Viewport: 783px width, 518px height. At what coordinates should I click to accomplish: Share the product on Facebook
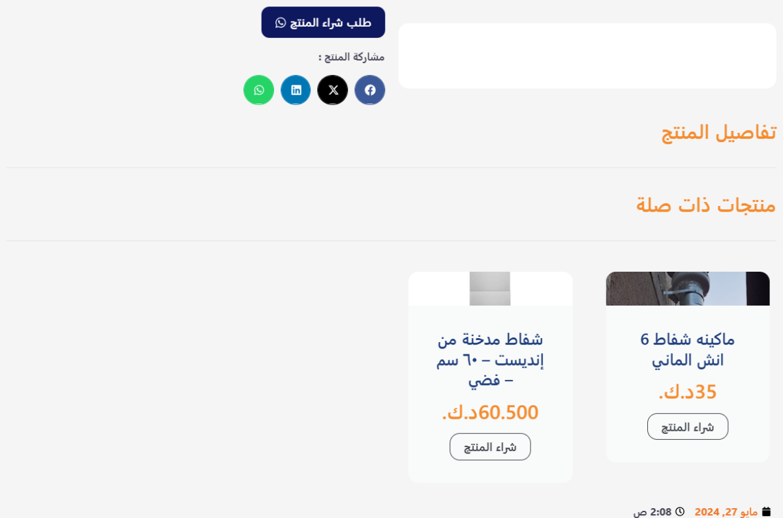pyautogui.click(x=370, y=90)
